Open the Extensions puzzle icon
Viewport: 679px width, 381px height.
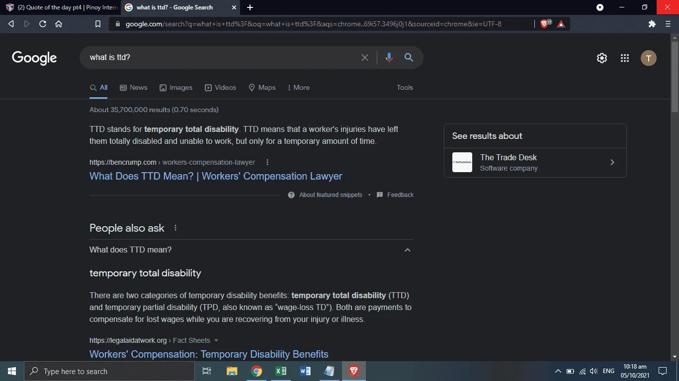point(652,24)
